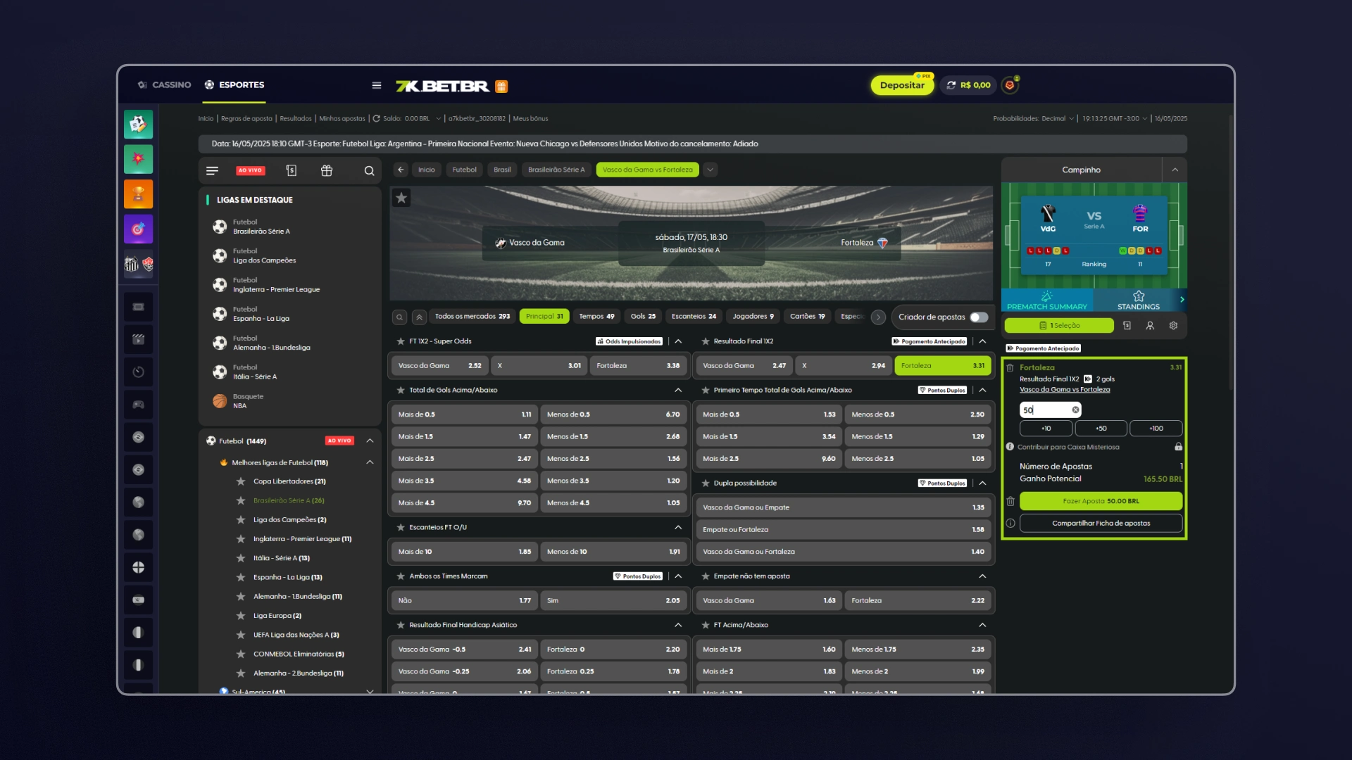Click the Depositar button
1352x760 pixels.
pyautogui.click(x=902, y=85)
